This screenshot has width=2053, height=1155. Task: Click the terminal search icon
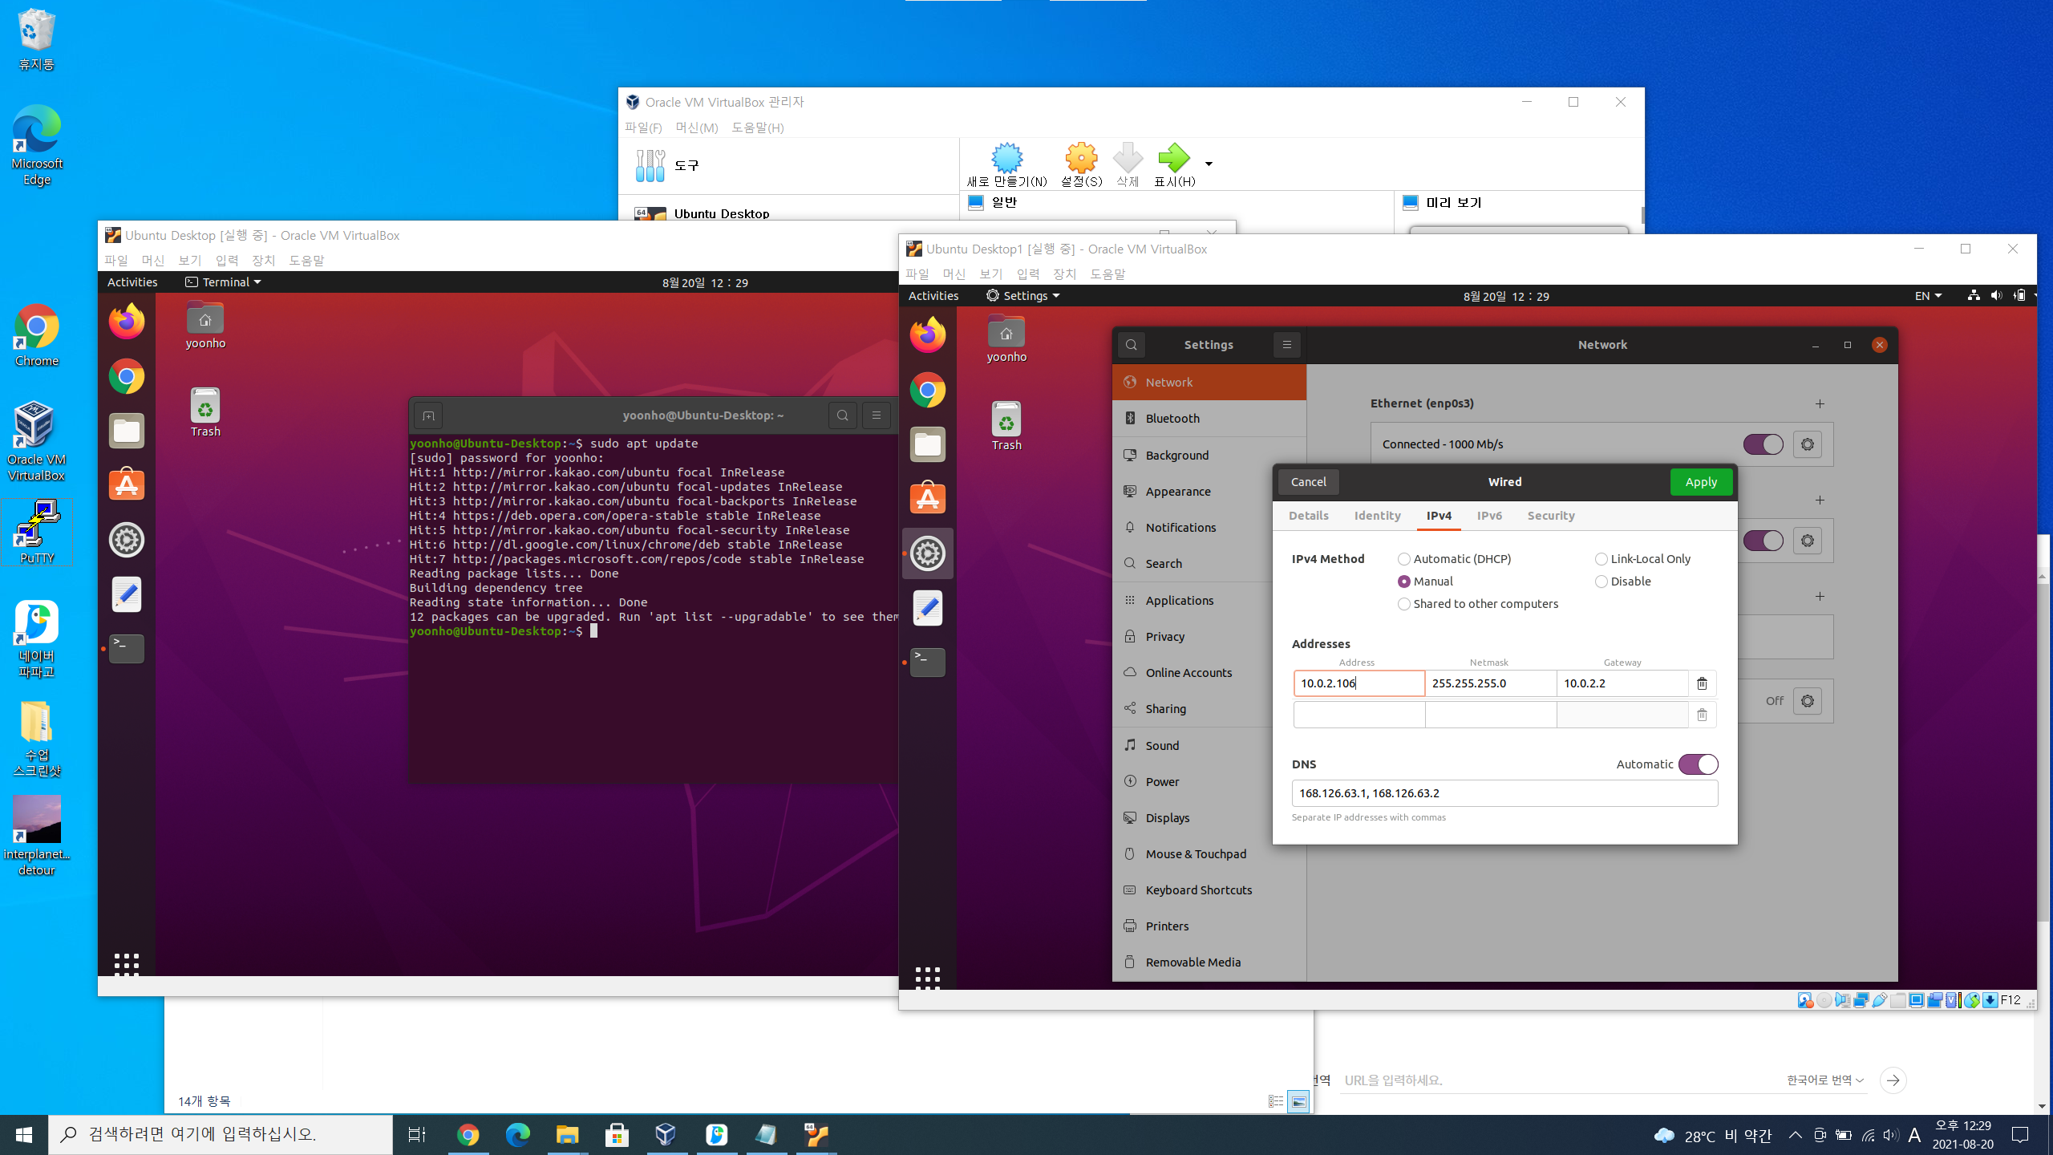tap(842, 415)
